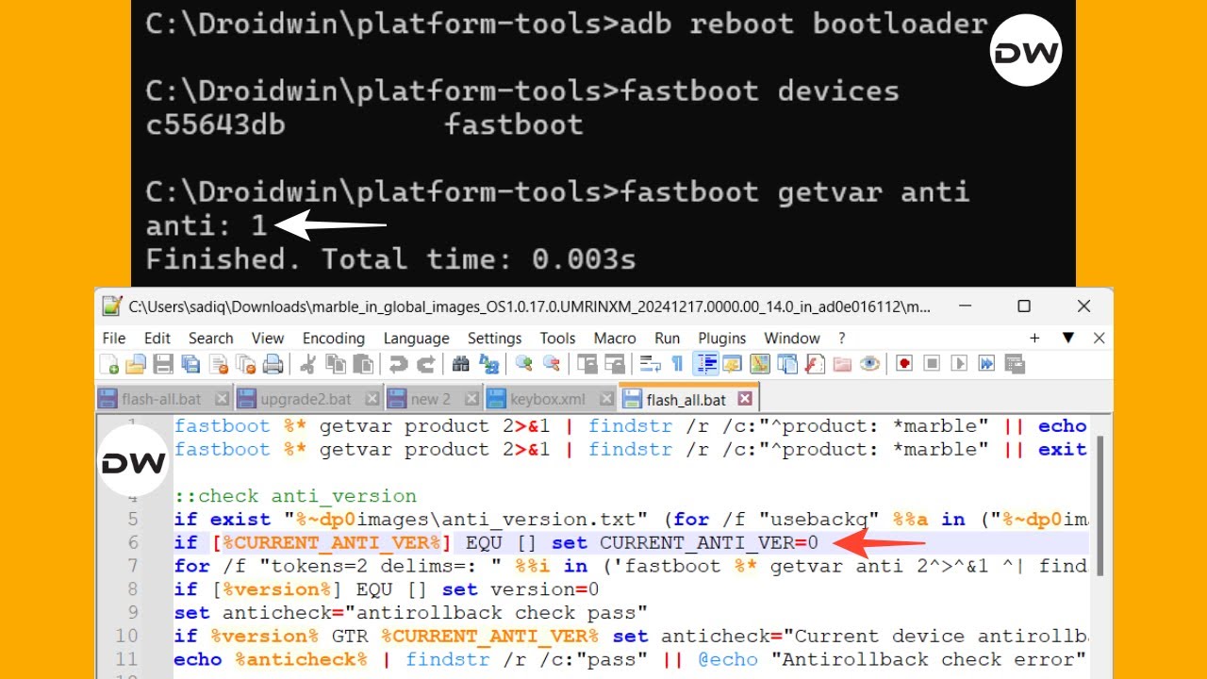Screen dimensions: 1207x679
Task: Save the current recorded macro icon
Action: tap(1015, 363)
